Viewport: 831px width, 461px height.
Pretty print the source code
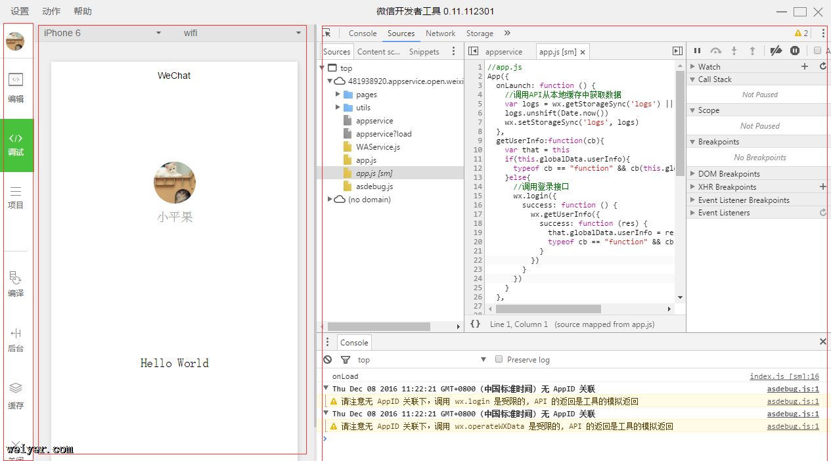(x=475, y=324)
